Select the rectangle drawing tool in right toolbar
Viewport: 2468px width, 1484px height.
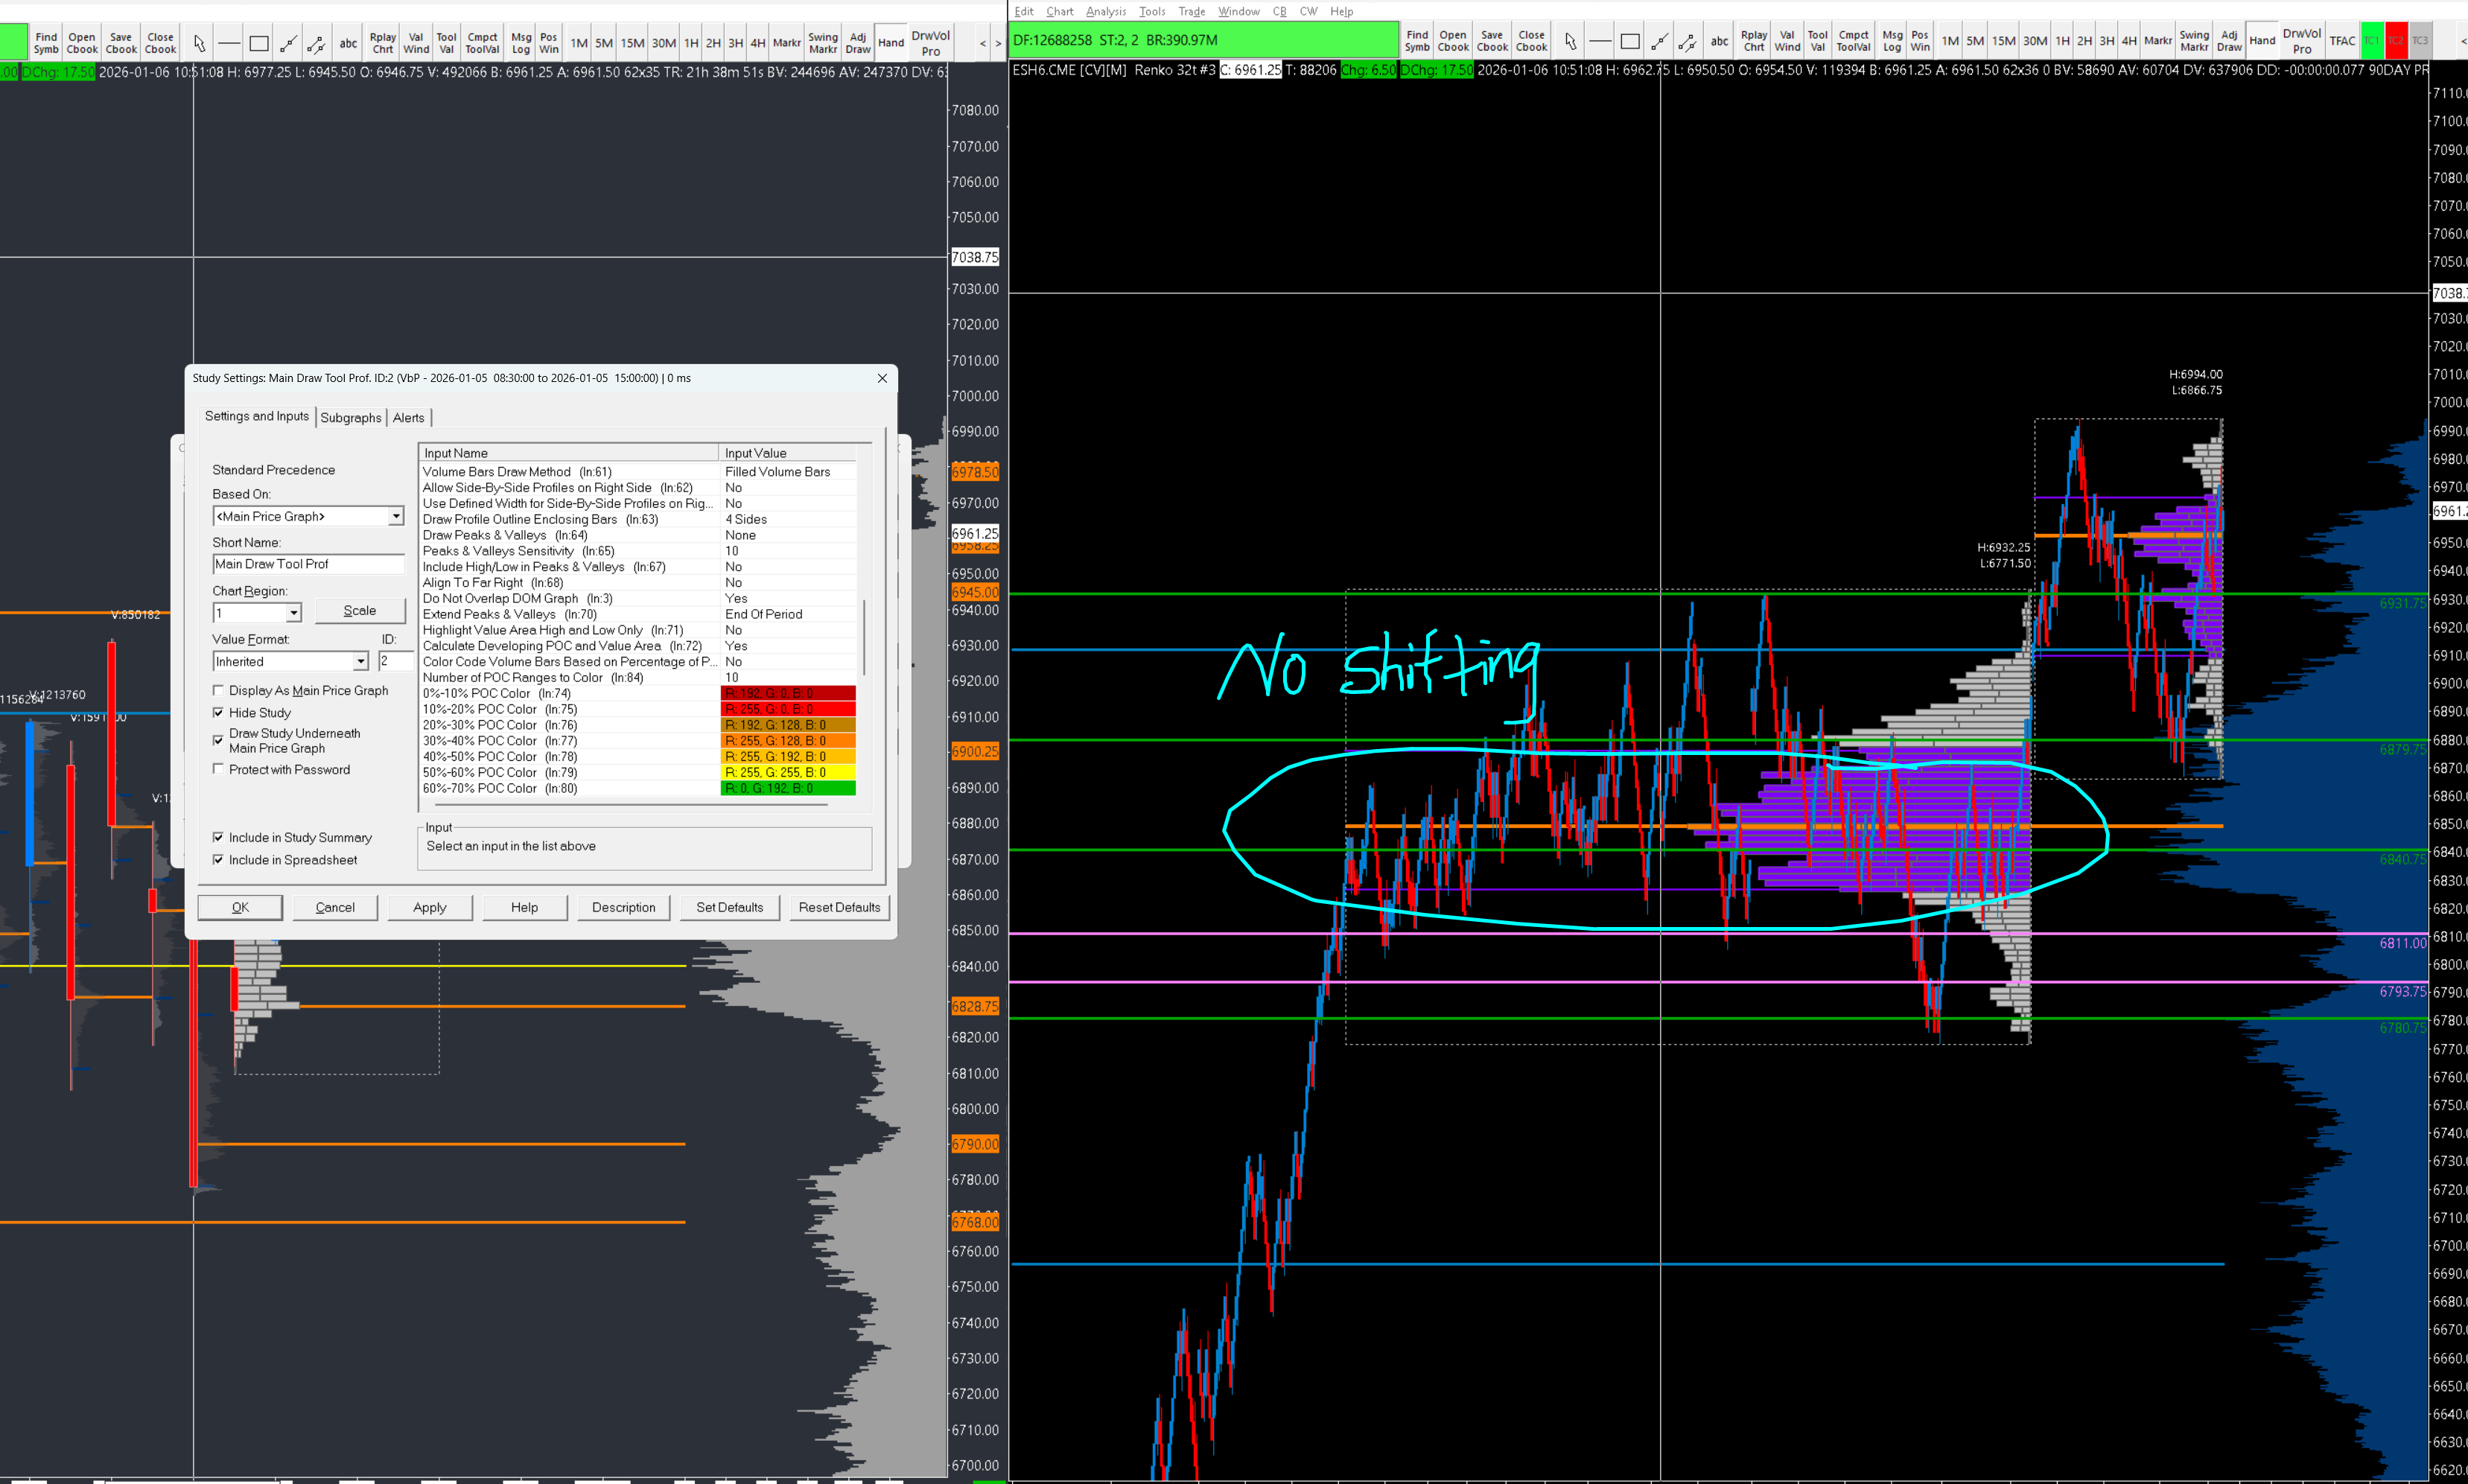[x=1630, y=41]
